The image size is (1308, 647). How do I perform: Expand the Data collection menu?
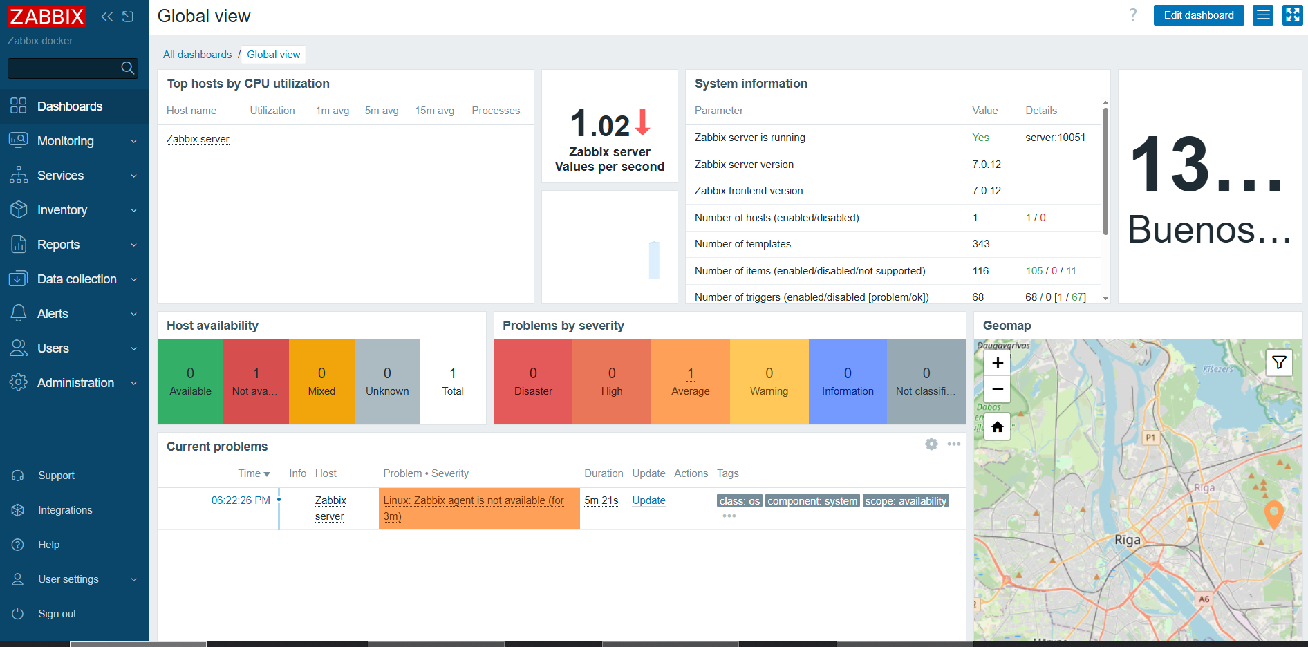pyautogui.click(x=74, y=279)
